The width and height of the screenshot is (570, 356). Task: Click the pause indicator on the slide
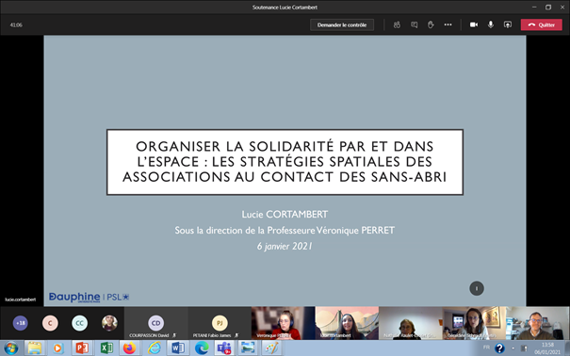[477, 288]
